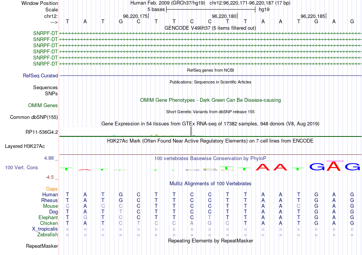Screen dimensions: 362x255
Task: Click the RepeatMasker track label
Action: pyautogui.click(x=42, y=246)
